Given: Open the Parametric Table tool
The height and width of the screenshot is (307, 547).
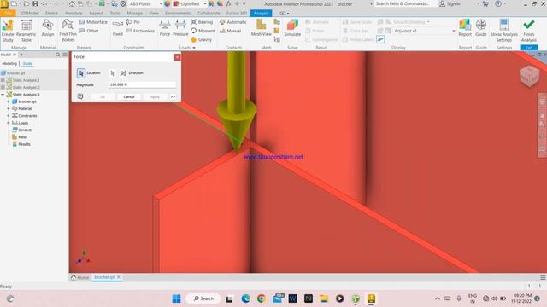Looking at the screenshot, I should (x=26, y=26).
